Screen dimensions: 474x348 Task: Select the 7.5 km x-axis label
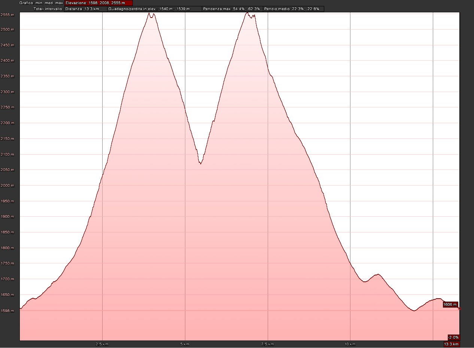pyautogui.click(x=268, y=344)
